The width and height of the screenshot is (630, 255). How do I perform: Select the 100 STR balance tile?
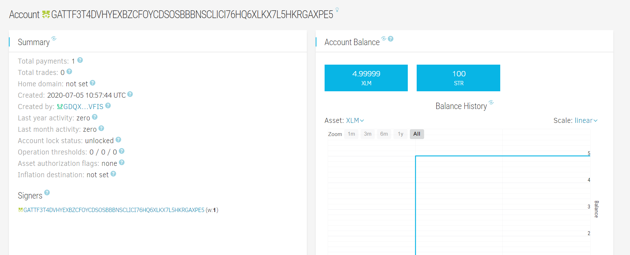458,78
